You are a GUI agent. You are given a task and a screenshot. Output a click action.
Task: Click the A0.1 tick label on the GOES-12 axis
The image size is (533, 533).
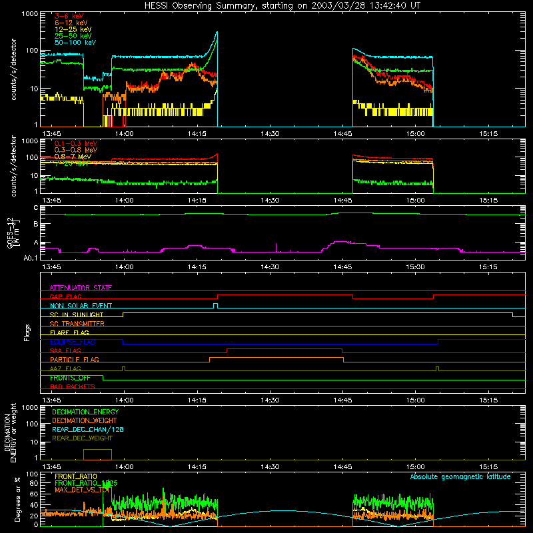(31, 258)
